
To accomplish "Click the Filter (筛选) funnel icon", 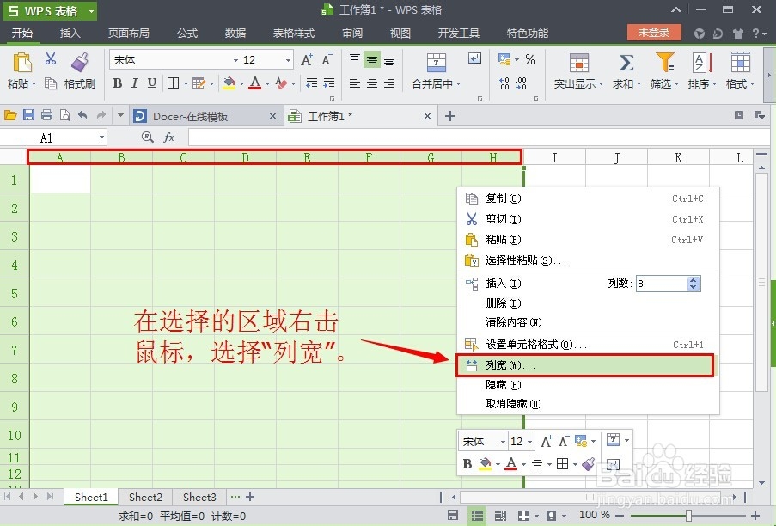I will 664,63.
